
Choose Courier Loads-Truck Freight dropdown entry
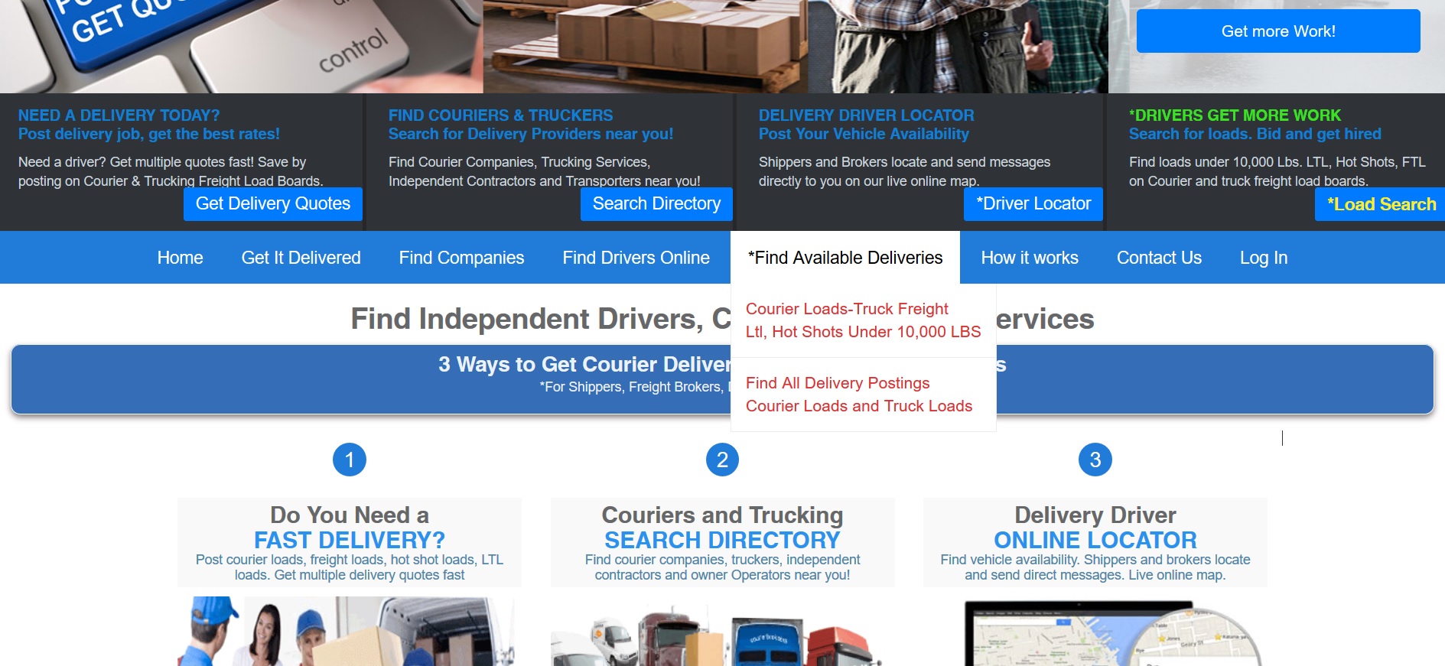point(864,320)
